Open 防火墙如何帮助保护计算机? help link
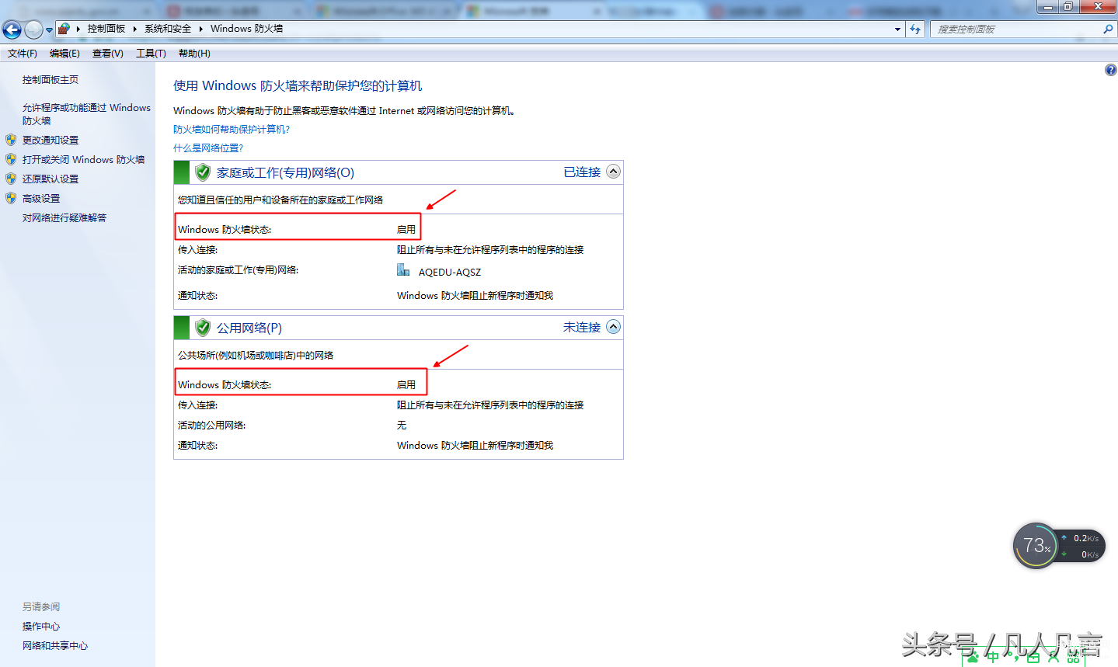The width and height of the screenshot is (1118, 667). pos(232,130)
